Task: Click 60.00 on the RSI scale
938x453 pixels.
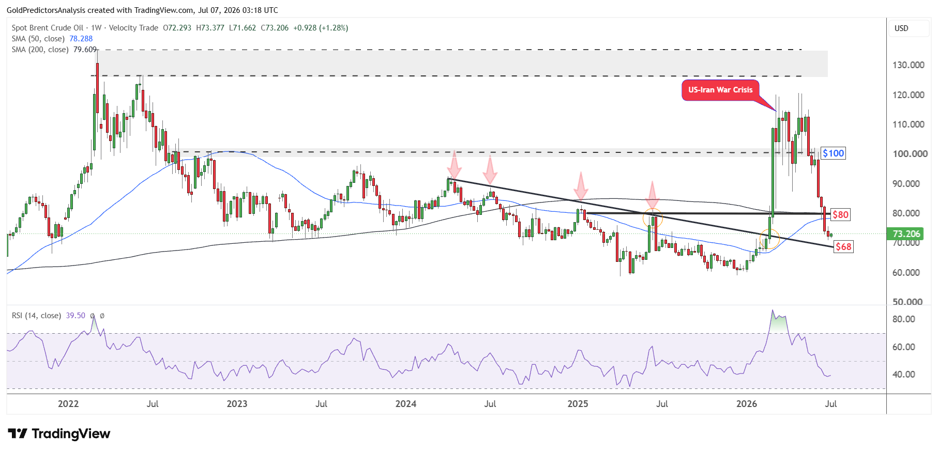Action: pos(903,347)
